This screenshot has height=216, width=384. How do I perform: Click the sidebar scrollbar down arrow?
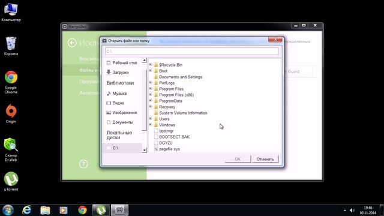click(x=144, y=150)
